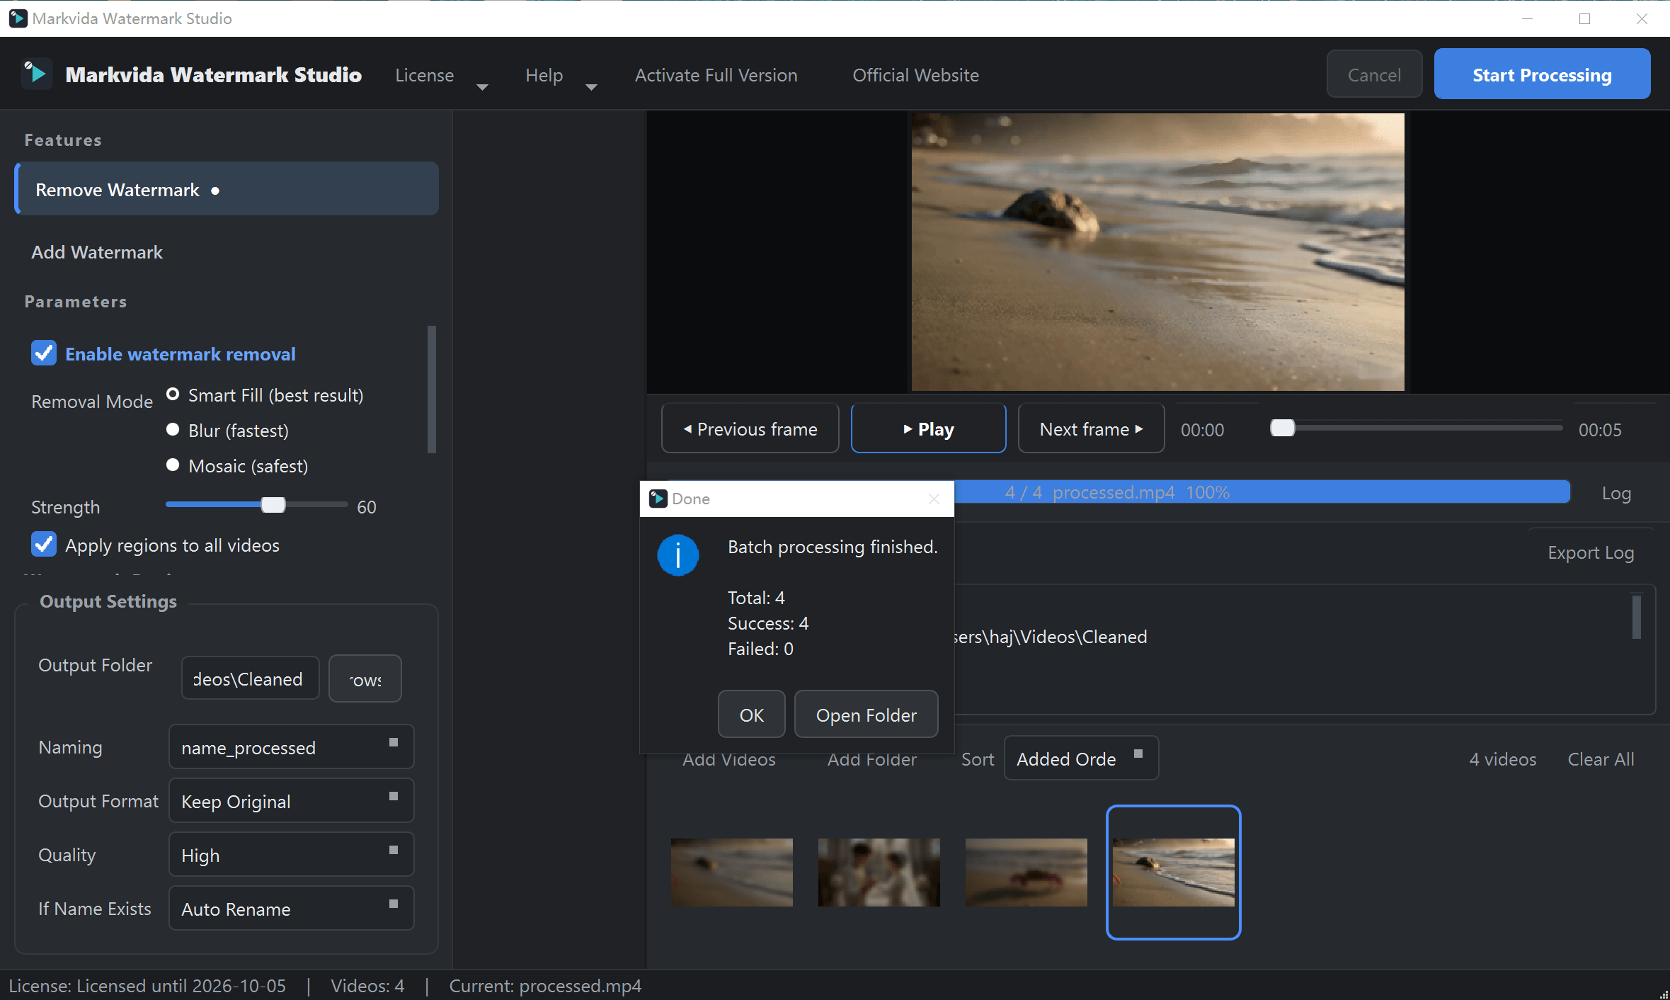1670x1000 pixels.
Task: Click the info icon in Done dialog
Action: pos(677,555)
